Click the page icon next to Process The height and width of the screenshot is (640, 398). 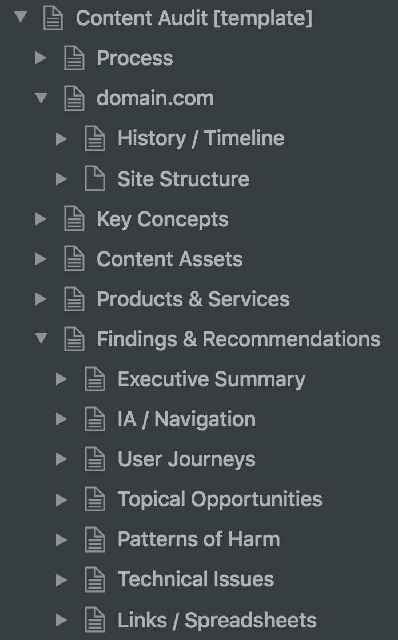(x=74, y=58)
